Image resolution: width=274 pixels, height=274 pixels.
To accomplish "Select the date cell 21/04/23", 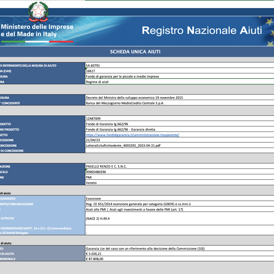I will (179, 140).
